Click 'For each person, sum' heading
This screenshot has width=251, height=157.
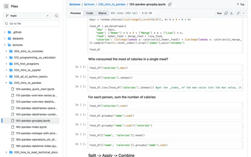[122, 97]
